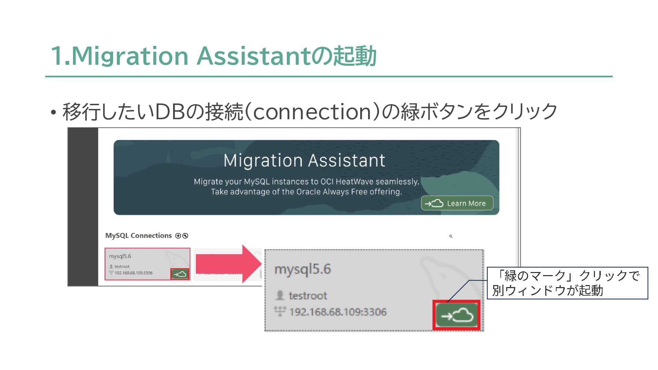This screenshot has width=658, height=370.
Task: Click the enlarged mysql5.6 title text
Action: click(303, 269)
